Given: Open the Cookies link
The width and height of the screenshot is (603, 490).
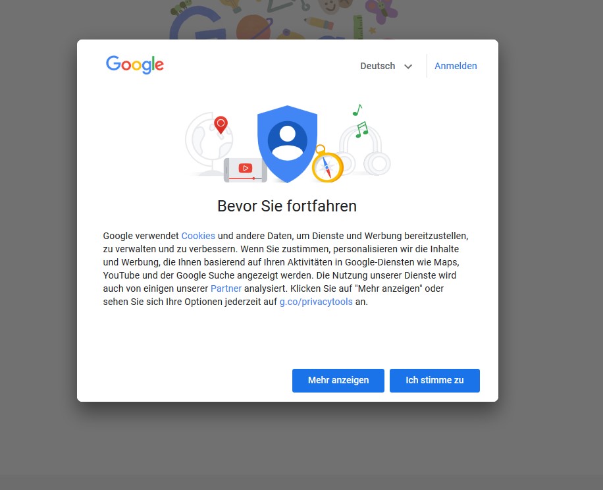Looking at the screenshot, I should click(198, 236).
